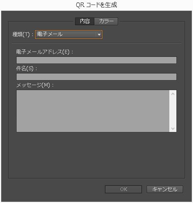This screenshot has width=193, height=203.
Task: Switch to the カラー tab
Action: [106, 21]
